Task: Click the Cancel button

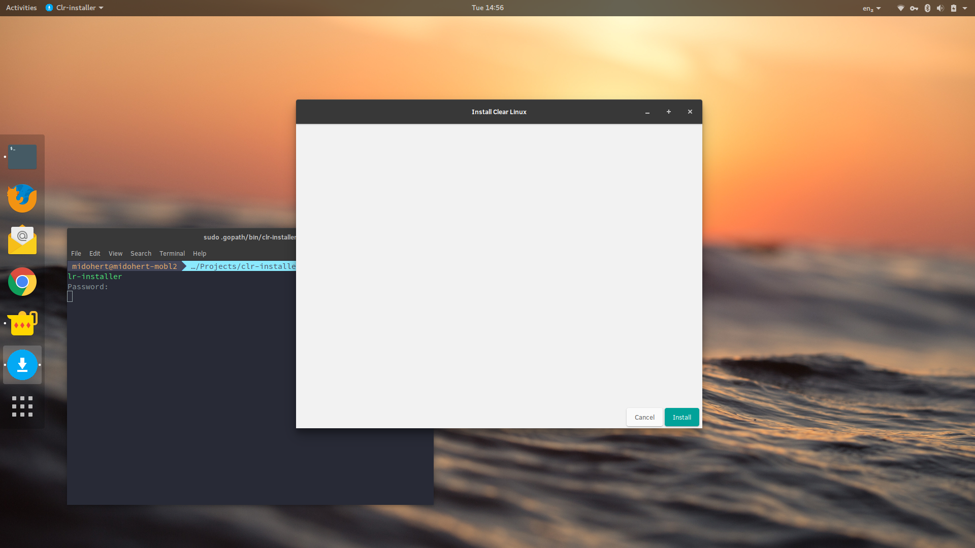Action: 644,417
